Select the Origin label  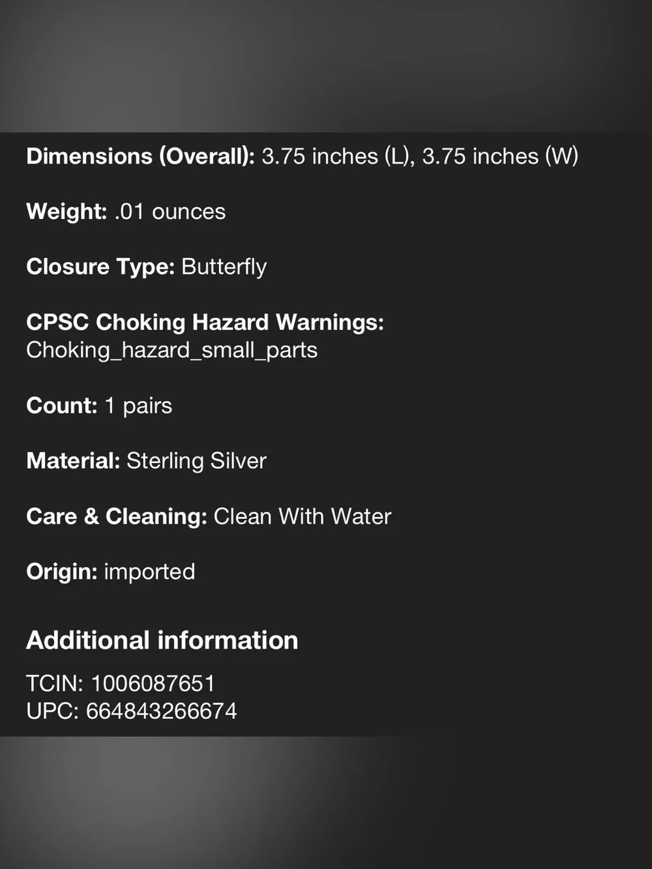(x=62, y=572)
